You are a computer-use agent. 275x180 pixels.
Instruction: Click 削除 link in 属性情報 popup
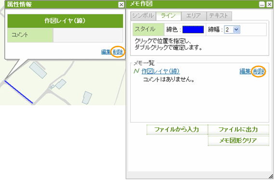[x=118, y=52]
